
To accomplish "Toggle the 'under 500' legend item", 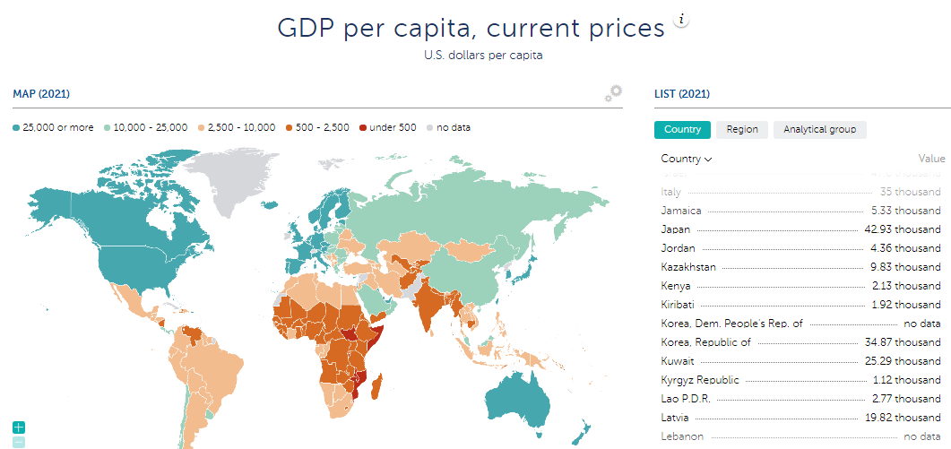I will [387, 127].
